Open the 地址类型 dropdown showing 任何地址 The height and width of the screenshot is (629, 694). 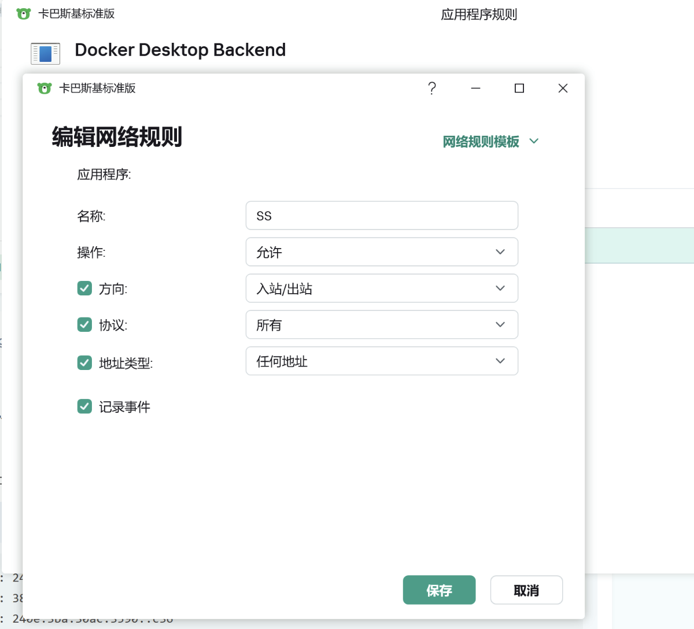[x=382, y=361]
